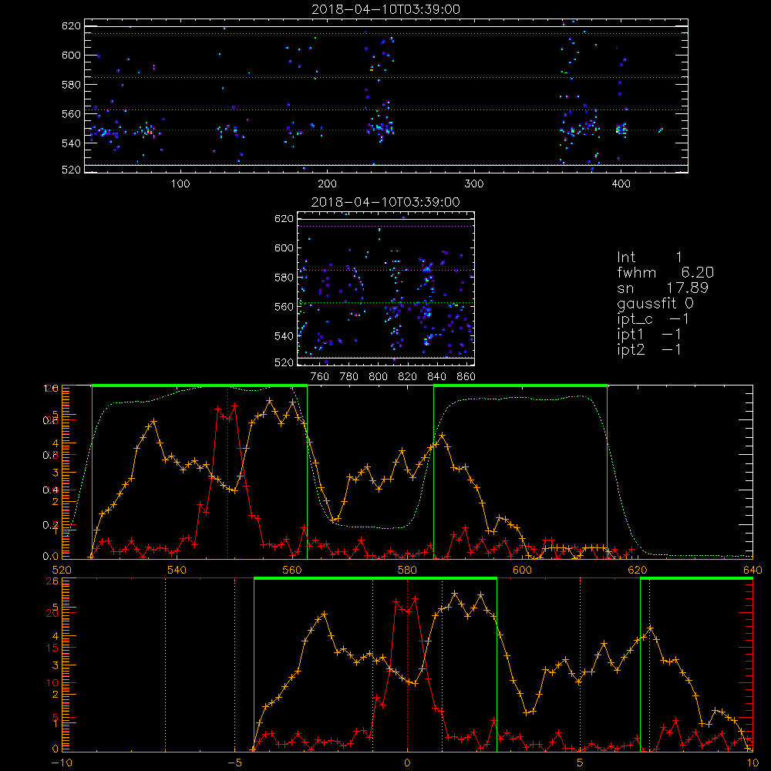Click the 'ipt1' label
Screen dimensions: 771x771
629,335
